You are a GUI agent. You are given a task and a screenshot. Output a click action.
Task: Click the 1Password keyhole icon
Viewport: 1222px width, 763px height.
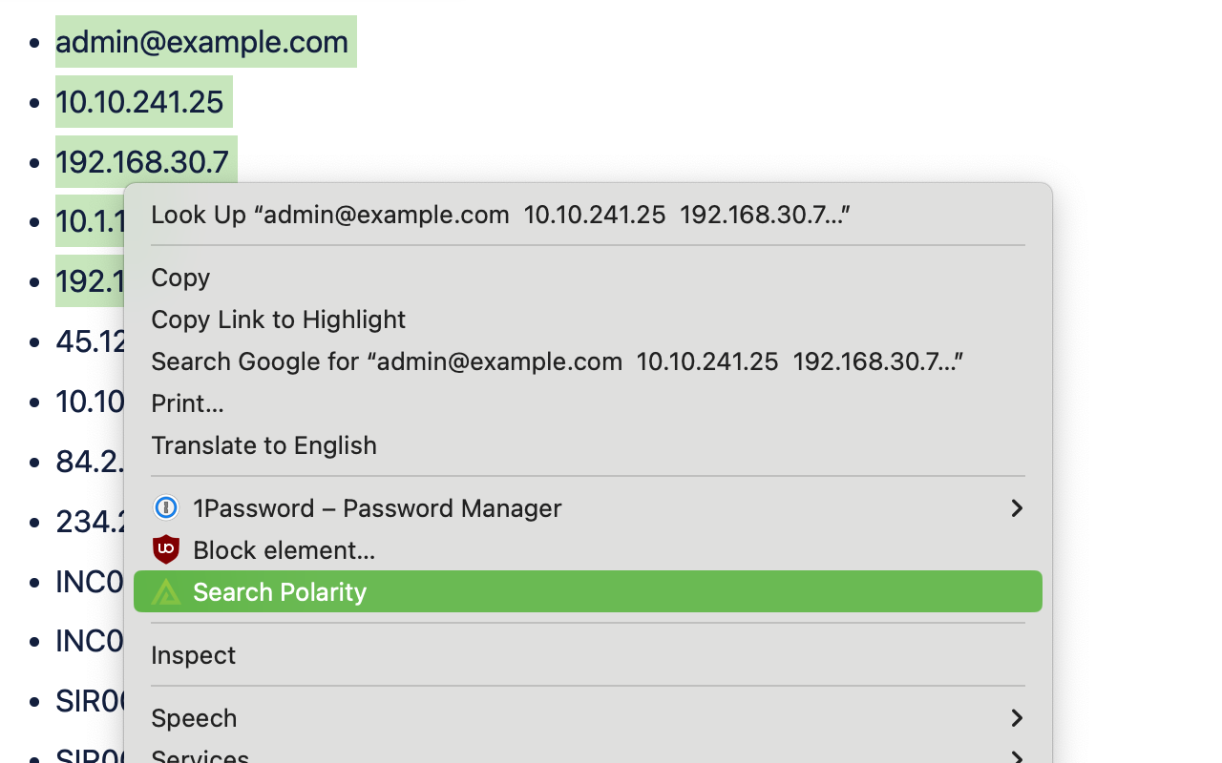[166, 508]
